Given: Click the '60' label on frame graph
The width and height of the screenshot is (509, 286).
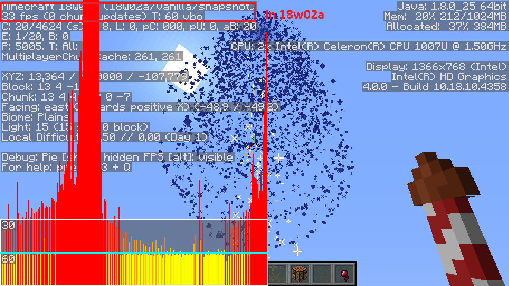Looking at the screenshot, I should point(8,258).
